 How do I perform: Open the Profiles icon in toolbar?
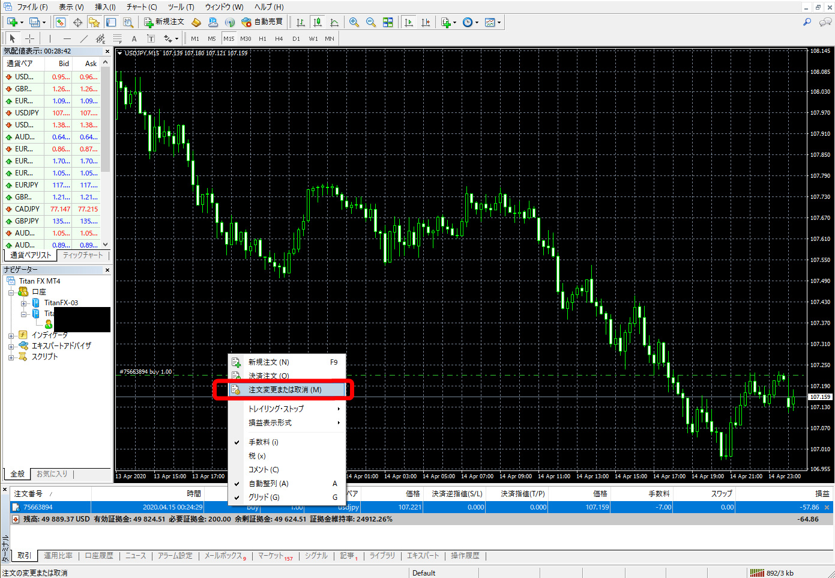[x=35, y=22]
